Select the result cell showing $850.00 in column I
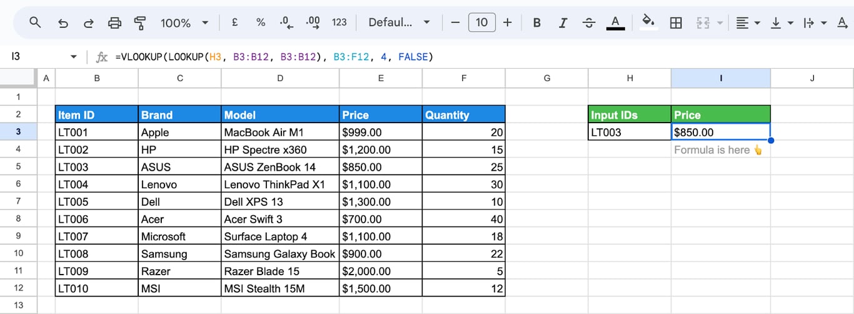This screenshot has width=854, height=314. [x=721, y=132]
